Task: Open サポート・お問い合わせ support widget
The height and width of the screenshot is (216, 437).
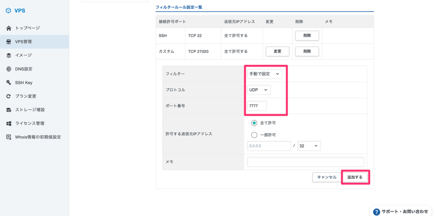Action: click(x=401, y=212)
